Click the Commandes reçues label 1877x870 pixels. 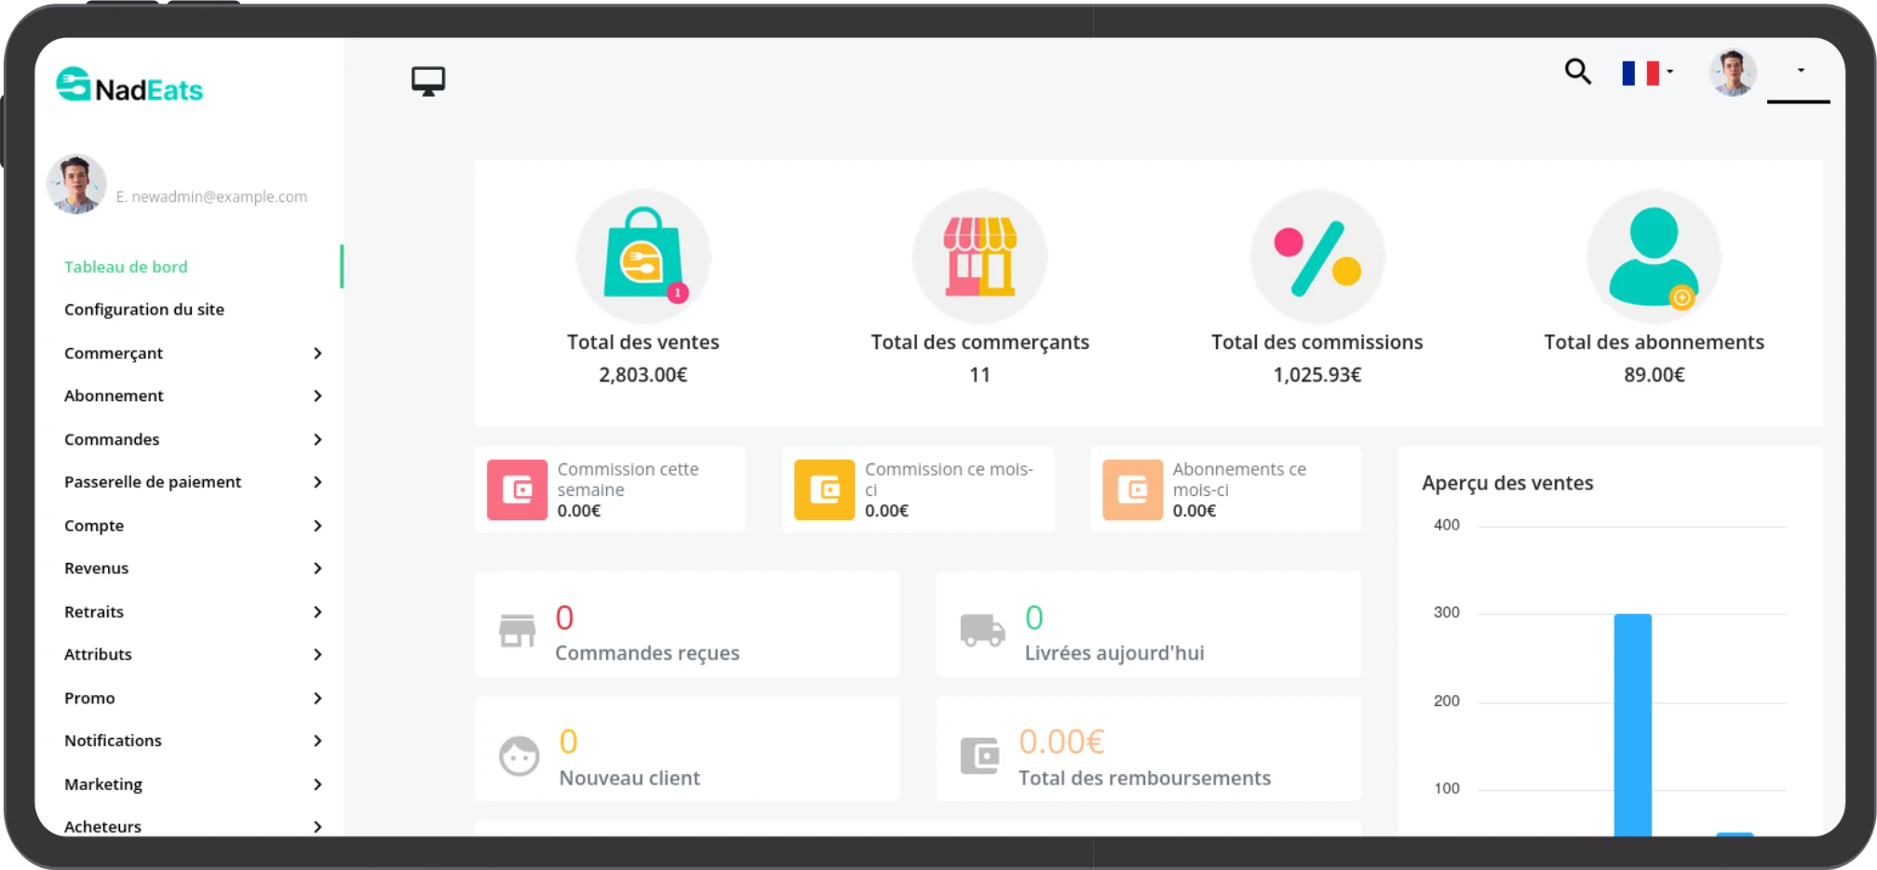[x=647, y=653]
